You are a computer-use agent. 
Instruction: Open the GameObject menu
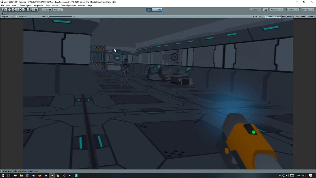coord(24,5)
